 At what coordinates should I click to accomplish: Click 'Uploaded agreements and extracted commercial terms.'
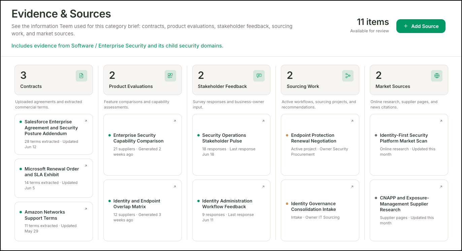pos(48,104)
